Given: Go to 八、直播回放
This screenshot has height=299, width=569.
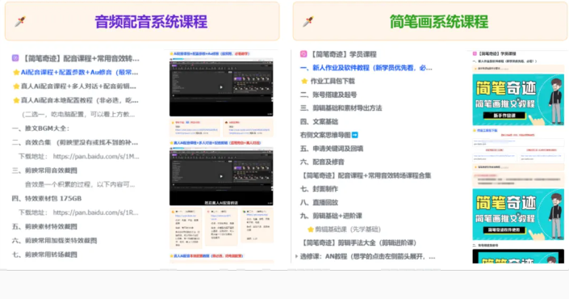Looking at the screenshot, I should coord(319,202).
